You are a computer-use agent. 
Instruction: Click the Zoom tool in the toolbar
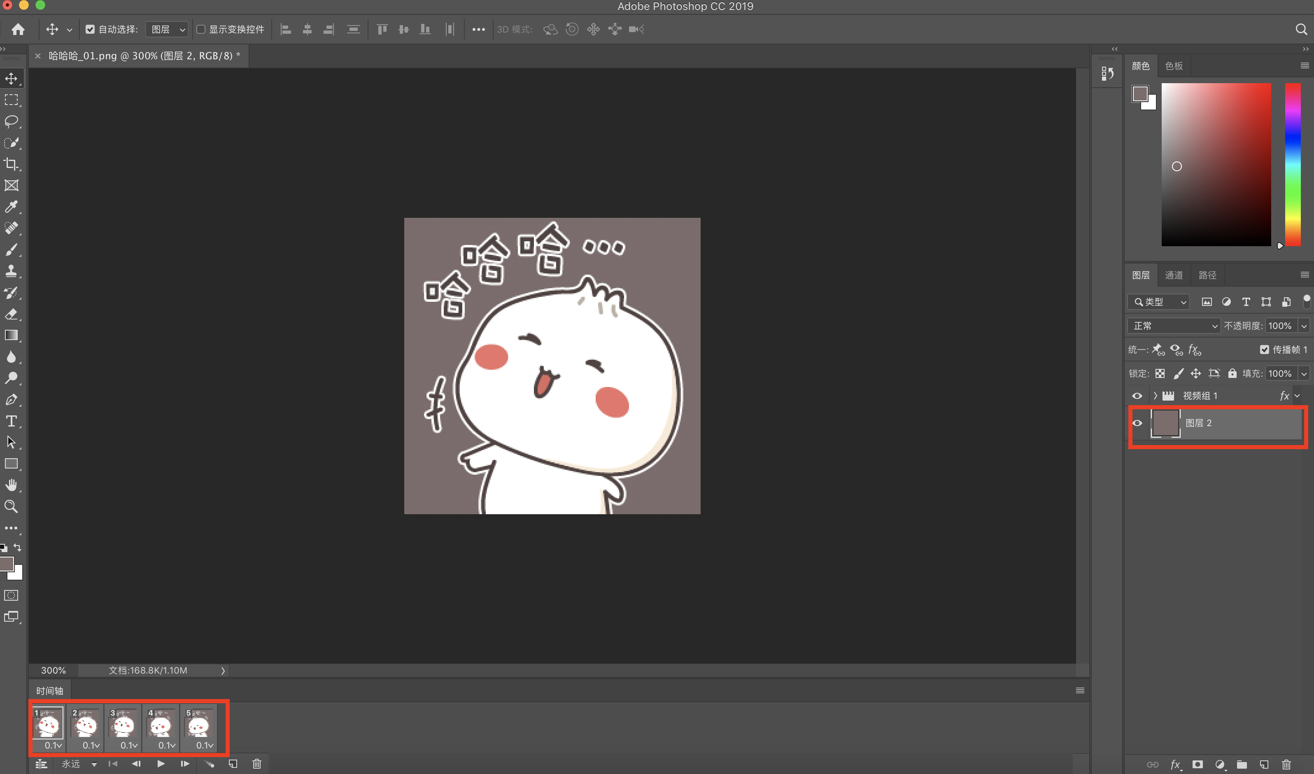[x=11, y=506]
